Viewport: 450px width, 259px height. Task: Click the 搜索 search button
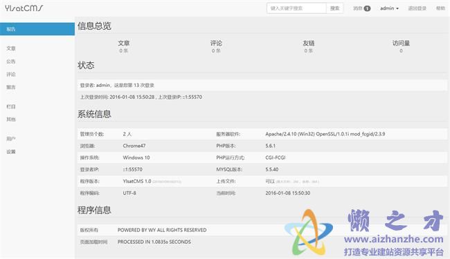[x=334, y=8]
